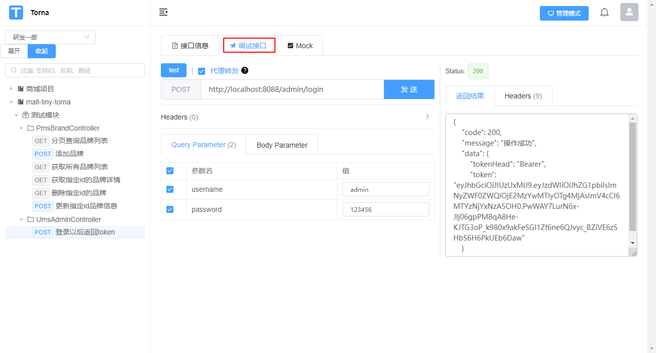Click the Status 200 badge
The height and width of the screenshot is (353, 656).
(478, 71)
